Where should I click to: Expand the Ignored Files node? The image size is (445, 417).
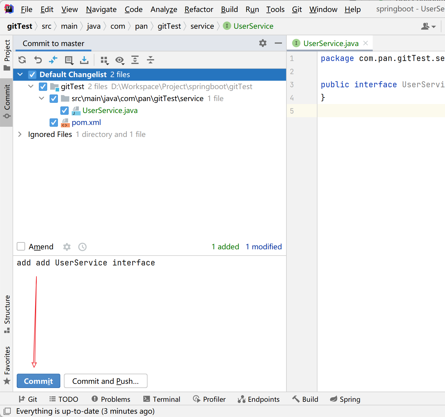point(20,135)
